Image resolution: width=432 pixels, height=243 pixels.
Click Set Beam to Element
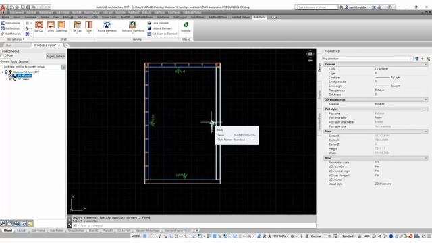coord(162,34)
